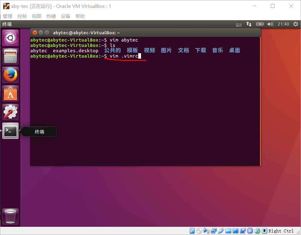Click the optical disc status icon
This screenshot has height=235, width=301.
199,231
